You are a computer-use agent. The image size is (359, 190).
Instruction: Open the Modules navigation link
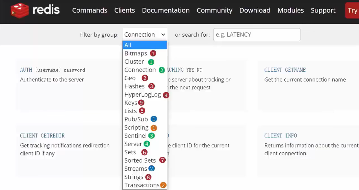tap(291, 10)
